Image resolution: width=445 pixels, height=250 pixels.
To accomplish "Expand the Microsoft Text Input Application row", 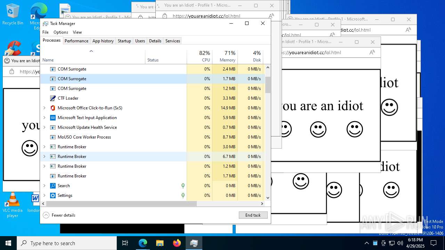I will pyautogui.click(x=44, y=118).
